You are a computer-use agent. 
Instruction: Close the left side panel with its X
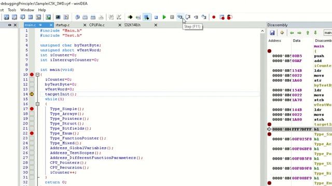(15, 25)
